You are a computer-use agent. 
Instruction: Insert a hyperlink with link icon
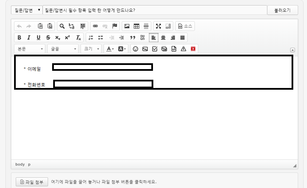pyautogui.click(x=95, y=26)
